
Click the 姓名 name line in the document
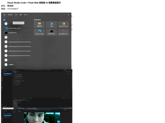[x=7, y=6]
